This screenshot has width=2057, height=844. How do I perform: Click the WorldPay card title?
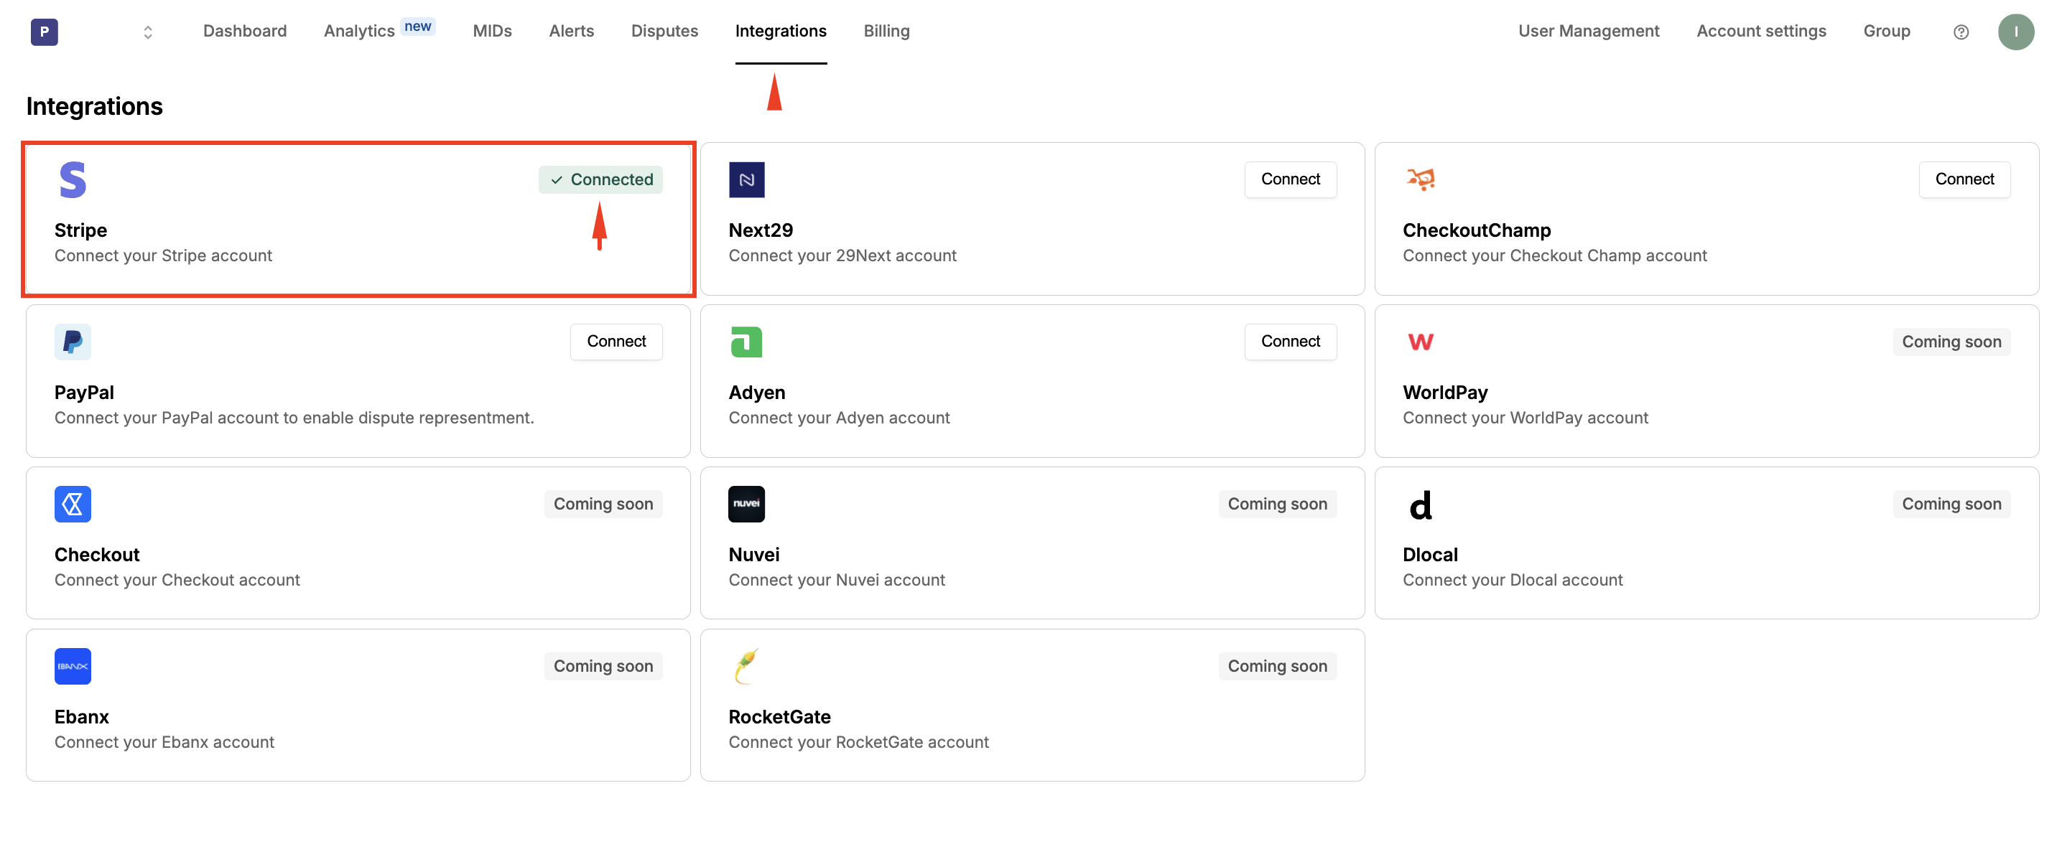pyautogui.click(x=1444, y=393)
